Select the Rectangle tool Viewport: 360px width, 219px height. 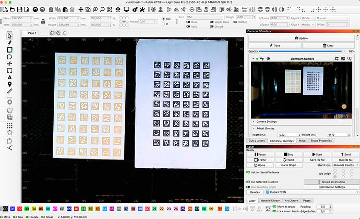point(9,49)
